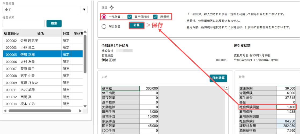Click the 介護保険 value 6,000 cell
Screen dimensions: 300x134
pyautogui.click(x=286, y=93)
